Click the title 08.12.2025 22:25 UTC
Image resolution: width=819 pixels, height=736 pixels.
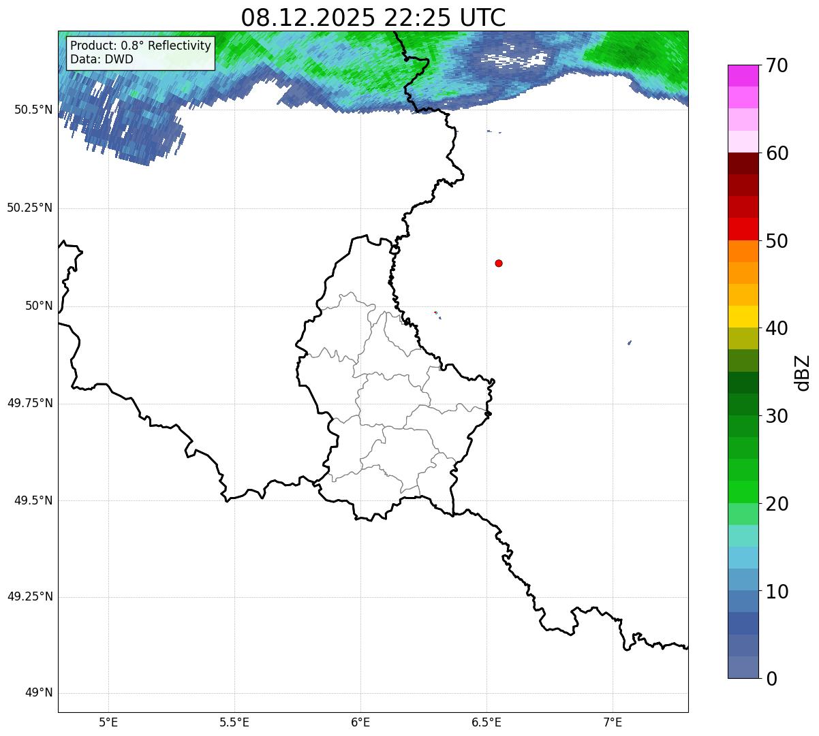click(x=373, y=17)
